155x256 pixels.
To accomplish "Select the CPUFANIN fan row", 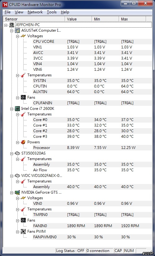I will pos(92,103).
